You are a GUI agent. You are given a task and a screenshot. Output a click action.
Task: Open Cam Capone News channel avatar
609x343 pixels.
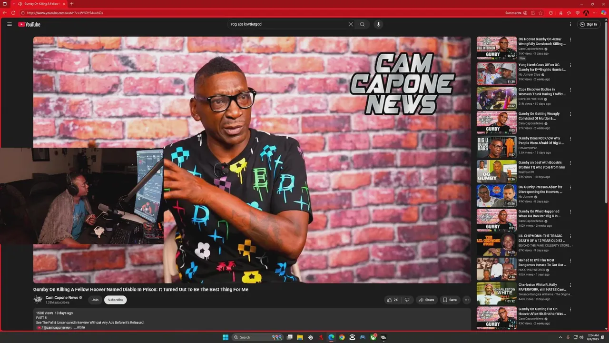pos(38,300)
